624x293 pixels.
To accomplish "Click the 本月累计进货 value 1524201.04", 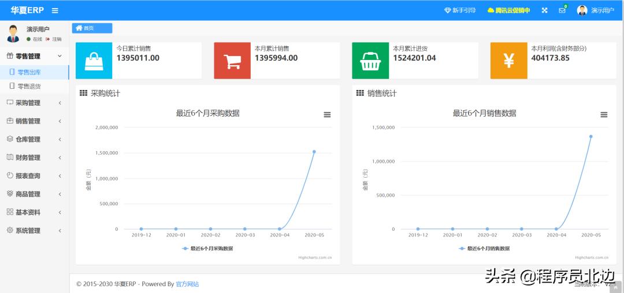I will [414, 58].
